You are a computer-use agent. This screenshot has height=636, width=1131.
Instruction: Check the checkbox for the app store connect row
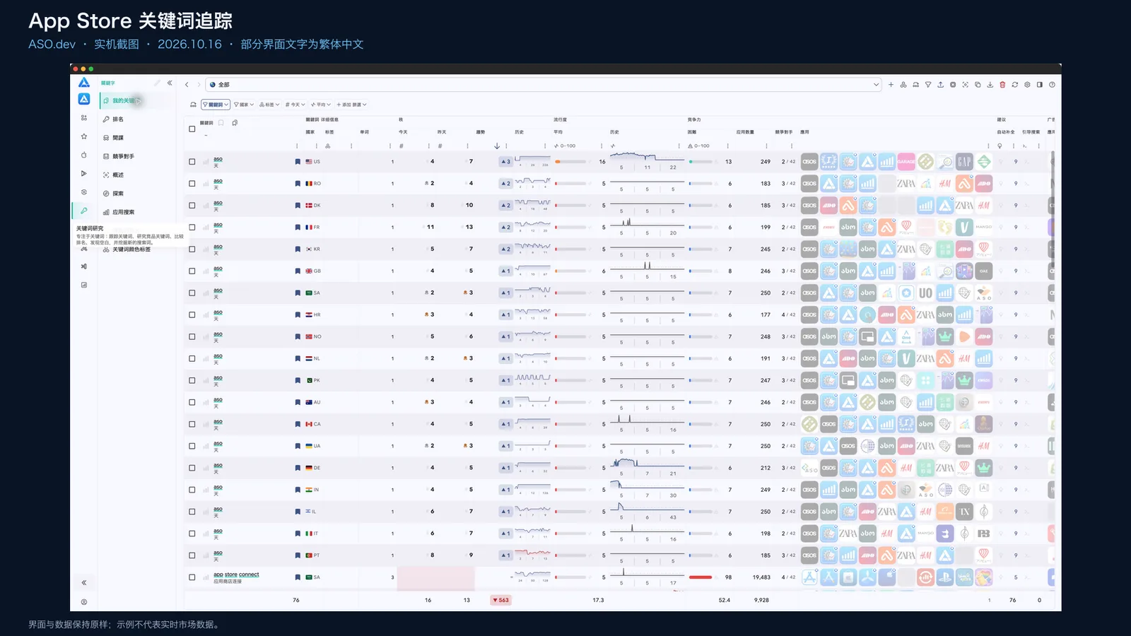click(192, 577)
